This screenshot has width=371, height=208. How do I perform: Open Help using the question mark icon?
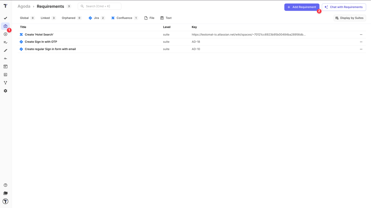[x=5, y=185]
